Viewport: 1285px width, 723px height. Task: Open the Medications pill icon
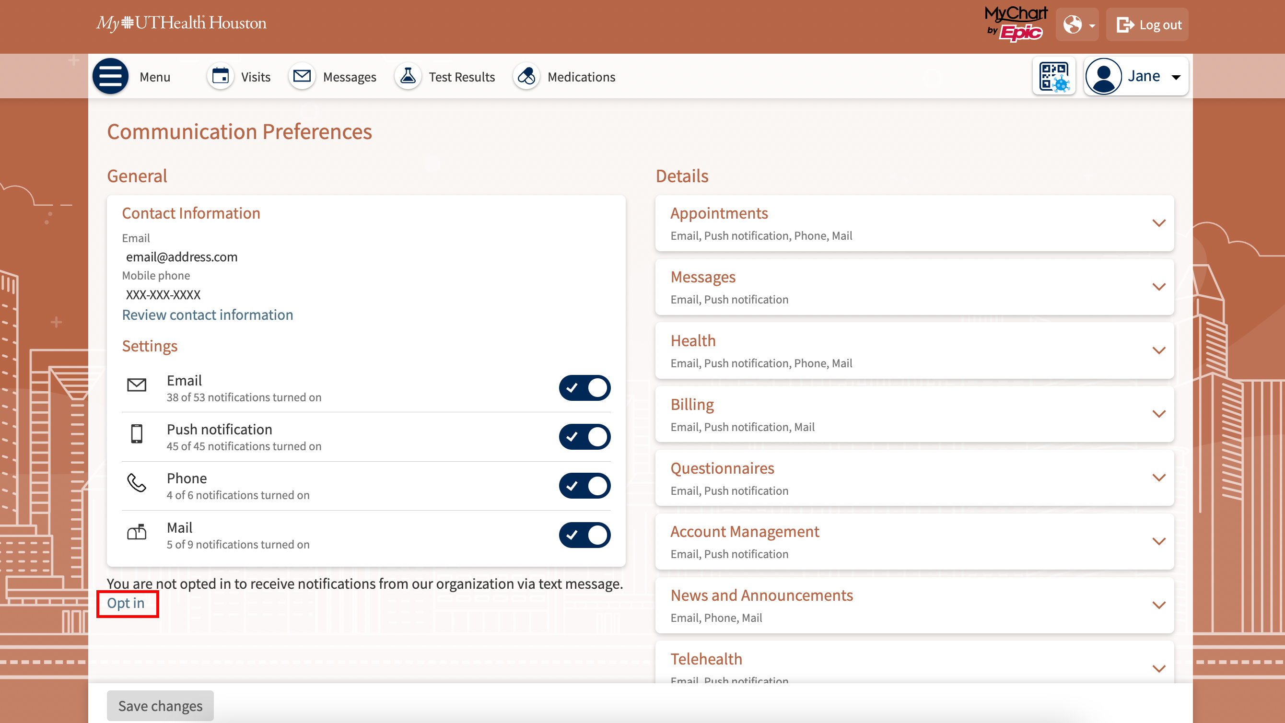(x=526, y=76)
